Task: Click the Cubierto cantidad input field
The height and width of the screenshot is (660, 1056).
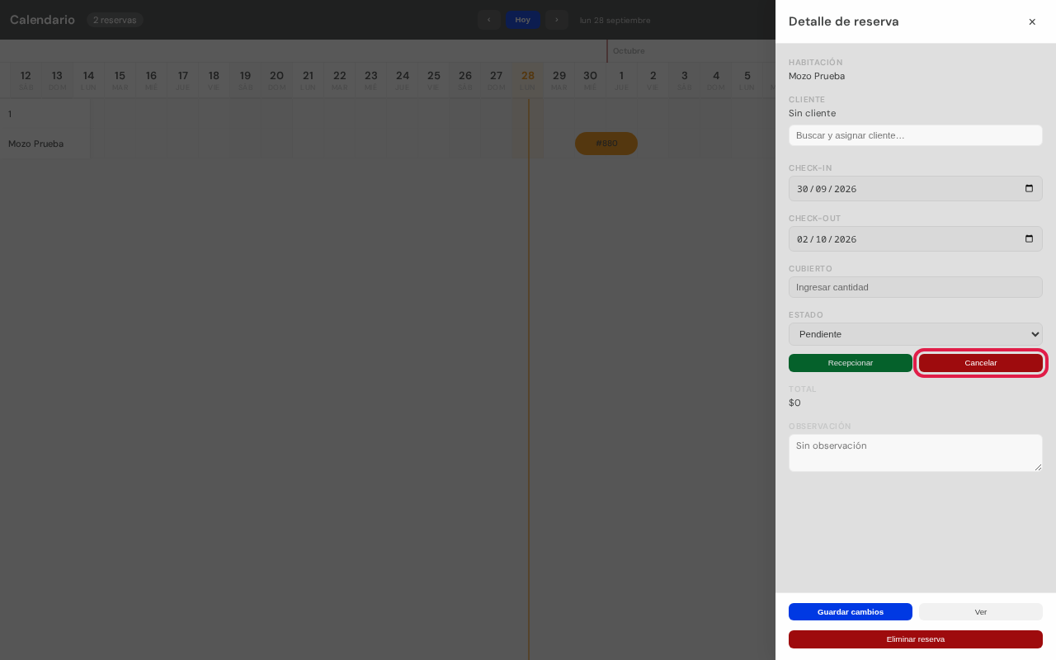Action: tap(916, 287)
